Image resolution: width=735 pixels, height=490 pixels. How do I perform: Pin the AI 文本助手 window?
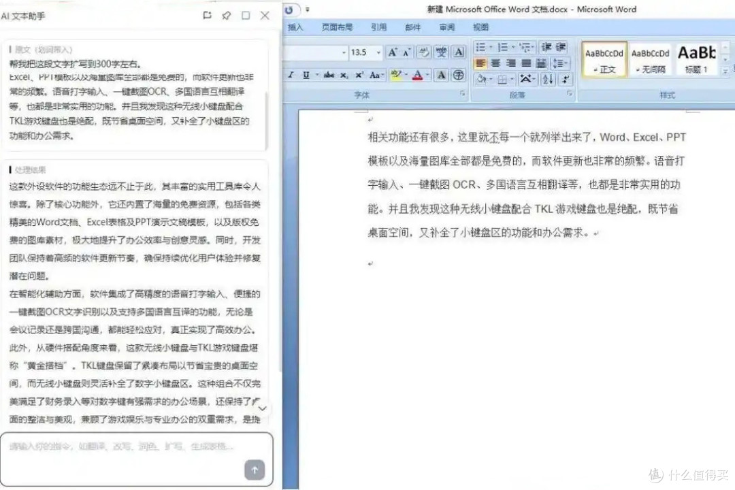pos(227,16)
